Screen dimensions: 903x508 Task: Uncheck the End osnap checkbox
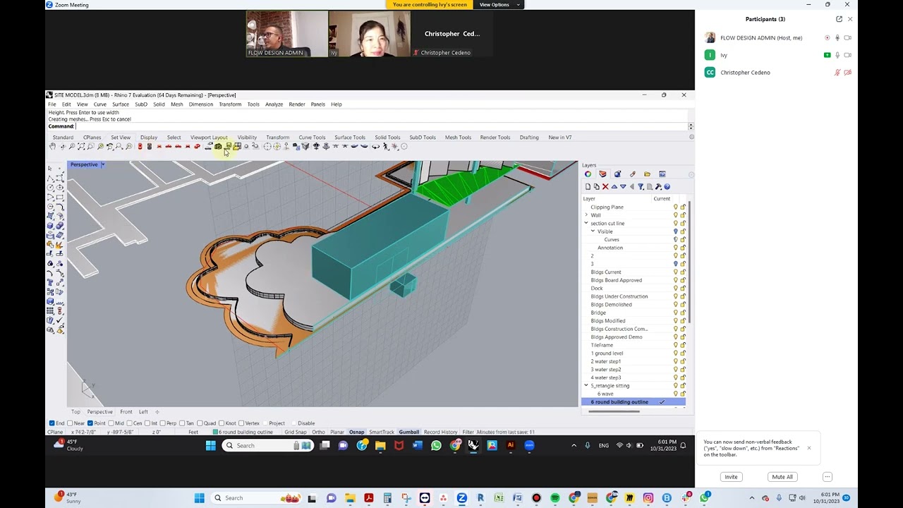coord(51,423)
